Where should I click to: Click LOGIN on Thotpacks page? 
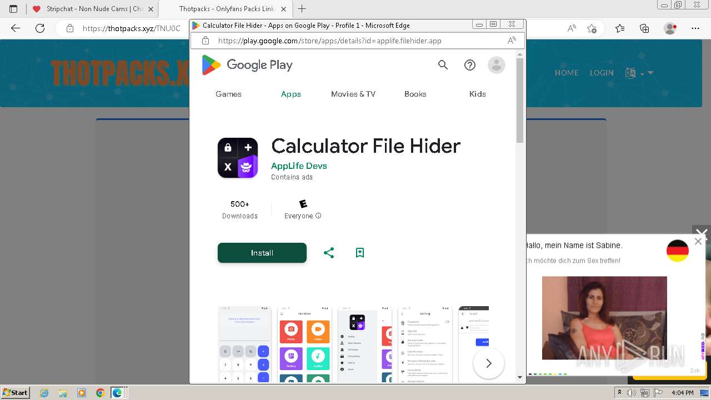point(602,73)
